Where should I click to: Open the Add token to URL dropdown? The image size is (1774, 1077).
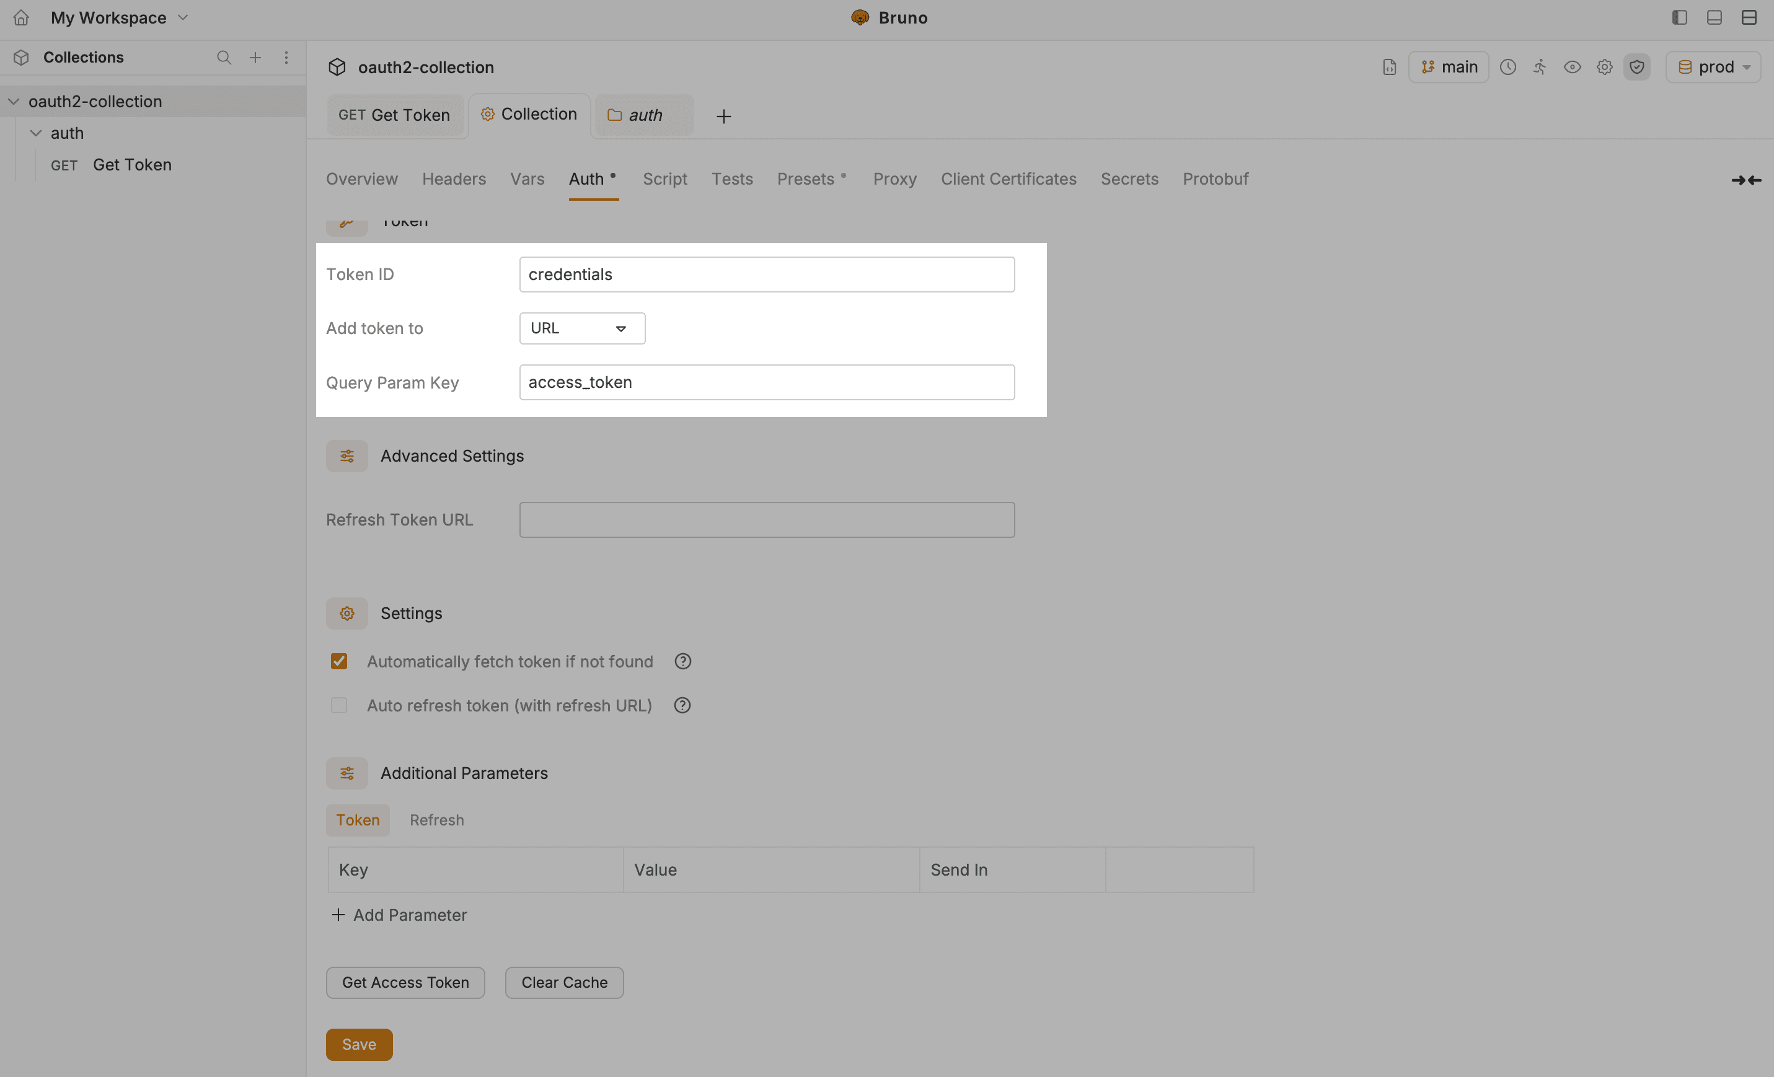(x=582, y=328)
